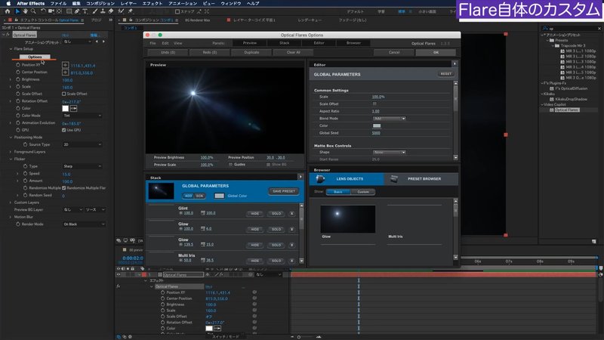Select the Rotation tool
The image size is (604, 340).
[43, 11]
